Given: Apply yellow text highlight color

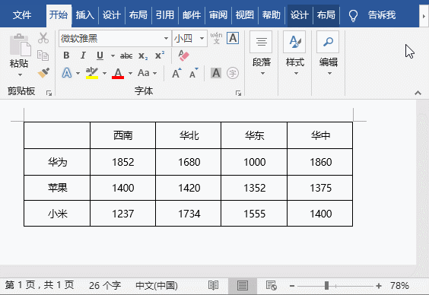Looking at the screenshot, I should (x=92, y=73).
